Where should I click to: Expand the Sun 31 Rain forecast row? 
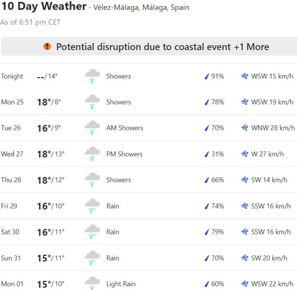coord(148,258)
